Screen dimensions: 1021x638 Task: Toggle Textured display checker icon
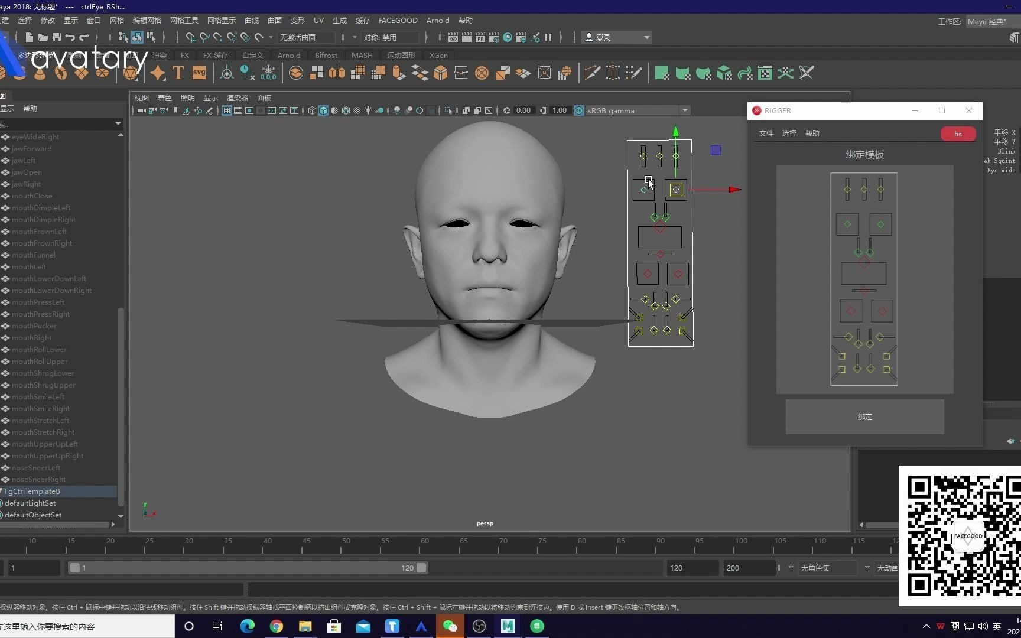(357, 110)
